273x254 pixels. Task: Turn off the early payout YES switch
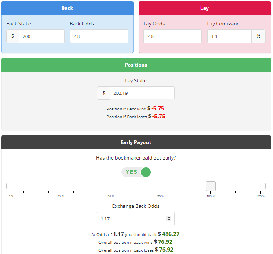coord(136,172)
